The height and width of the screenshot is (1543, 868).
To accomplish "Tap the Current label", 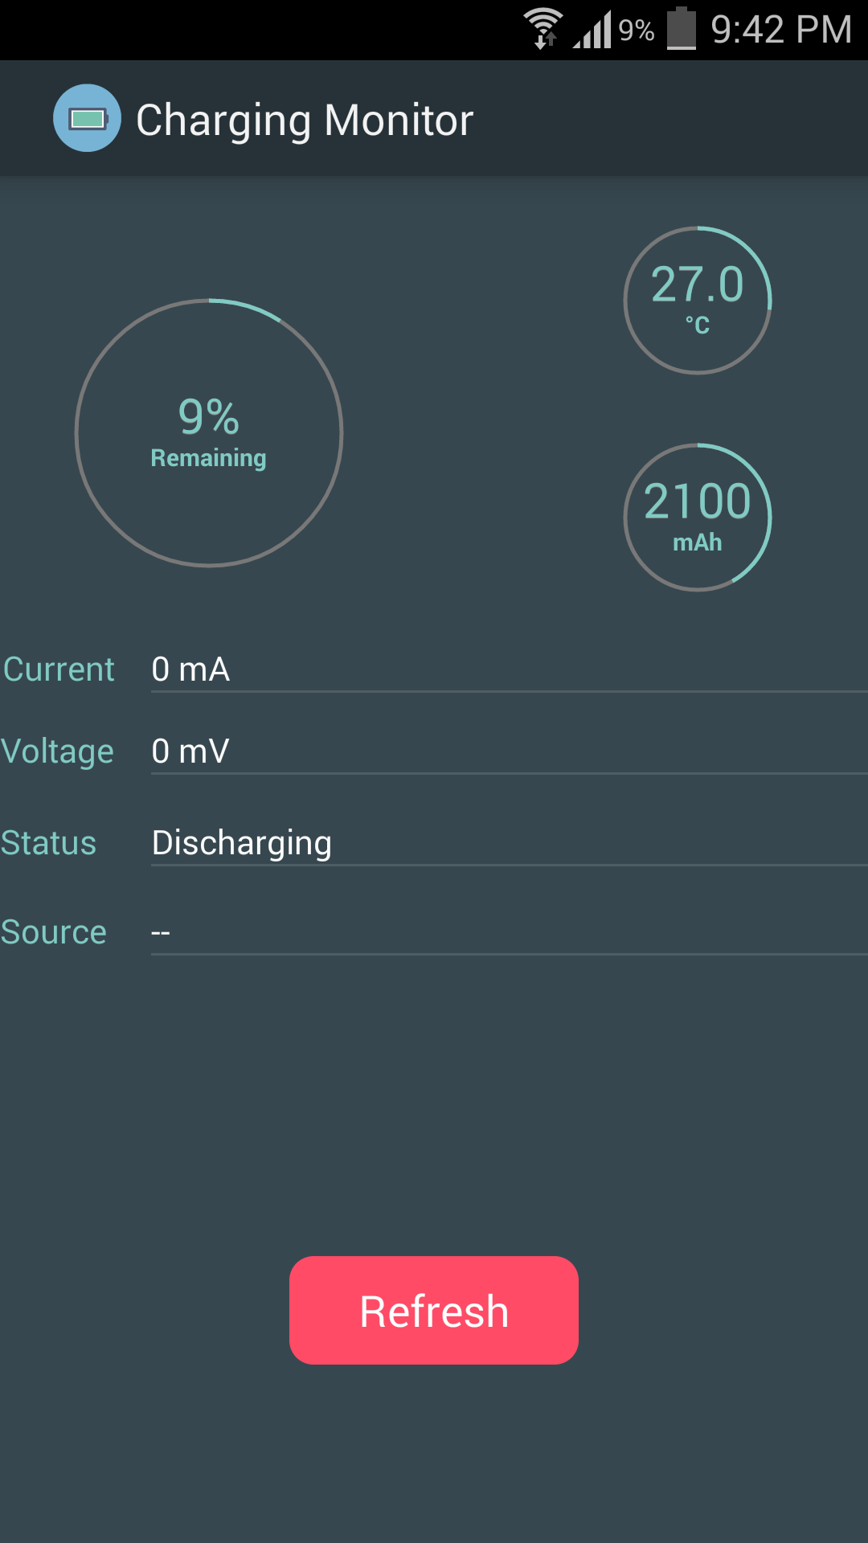I will [59, 669].
